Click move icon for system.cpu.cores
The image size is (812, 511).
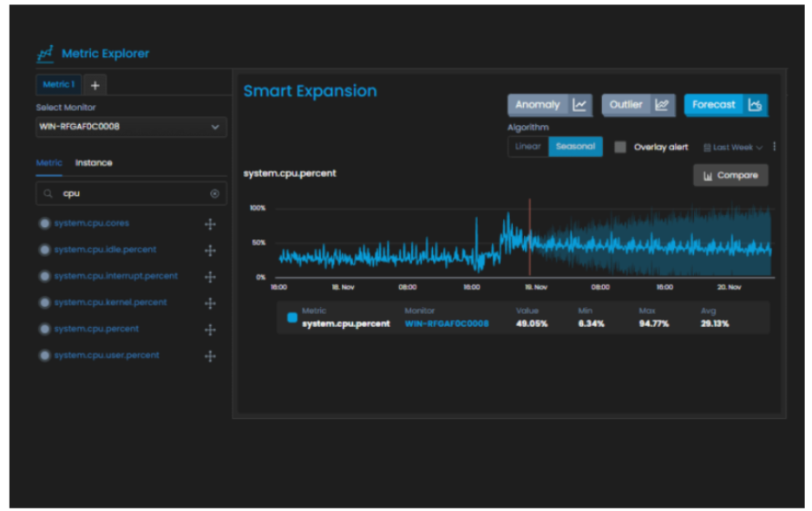pos(210,224)
